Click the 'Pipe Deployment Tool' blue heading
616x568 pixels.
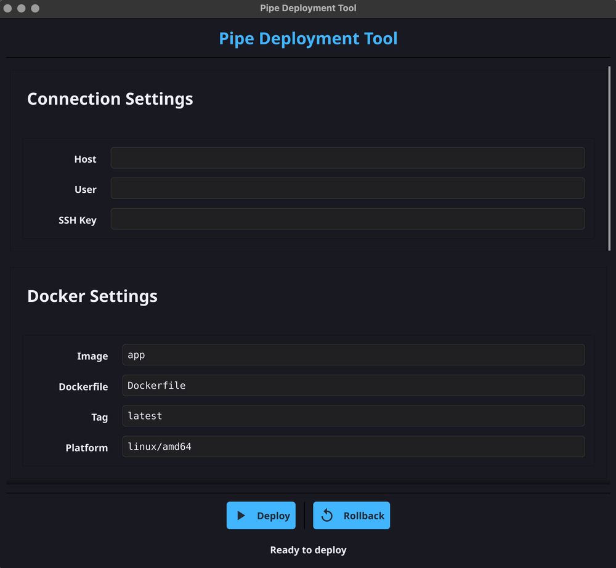pos(307,38)
